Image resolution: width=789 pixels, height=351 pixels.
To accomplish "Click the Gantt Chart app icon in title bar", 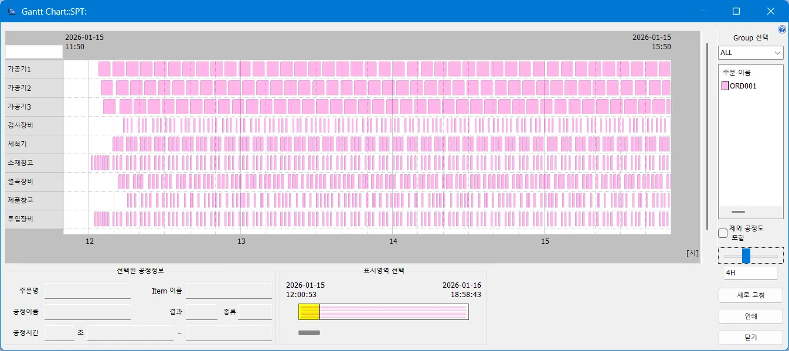I will [12, 11].
